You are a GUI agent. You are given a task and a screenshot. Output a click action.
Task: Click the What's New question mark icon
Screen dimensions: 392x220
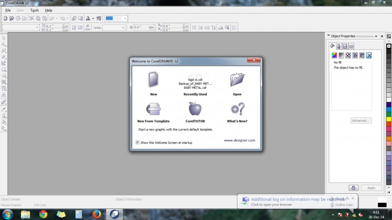pyautogui.click(x=237, y=109)
